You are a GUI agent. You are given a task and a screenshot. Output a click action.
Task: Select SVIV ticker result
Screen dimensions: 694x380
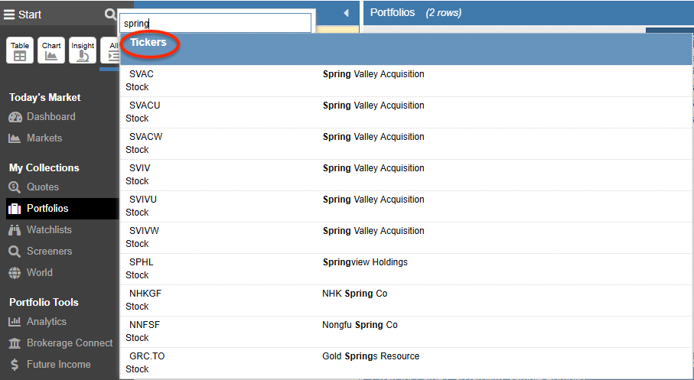[406, 175]
